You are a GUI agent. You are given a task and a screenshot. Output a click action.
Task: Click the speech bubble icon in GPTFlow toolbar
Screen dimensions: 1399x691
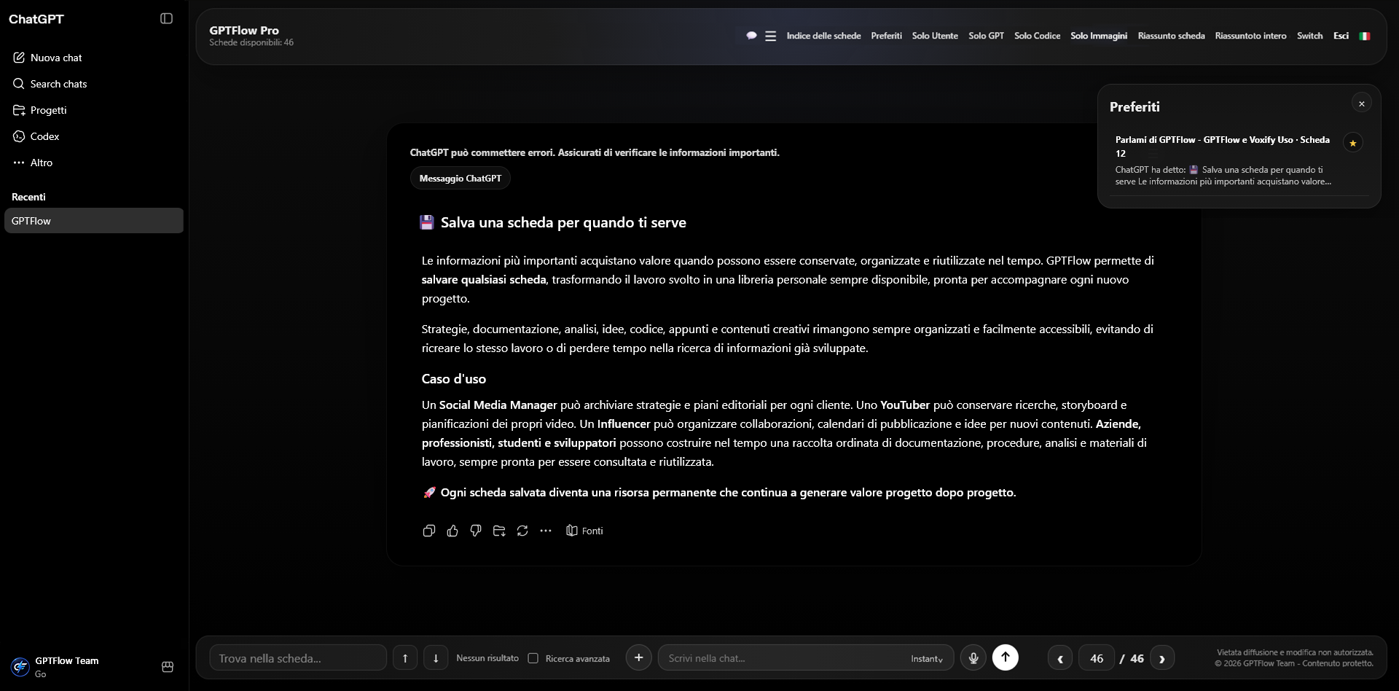click(751, 36)
